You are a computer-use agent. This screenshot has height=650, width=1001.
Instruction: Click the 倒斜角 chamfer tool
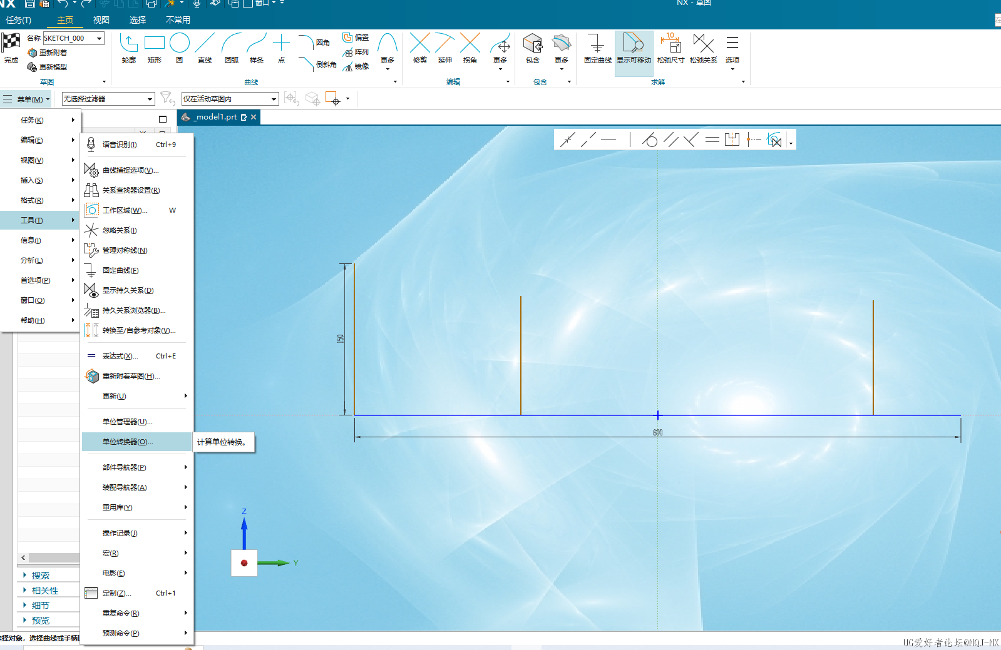pyautogui.click(x=317, y=64)
